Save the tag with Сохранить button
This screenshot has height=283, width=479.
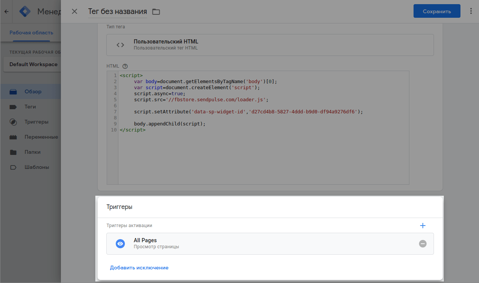tap(437, 11)
